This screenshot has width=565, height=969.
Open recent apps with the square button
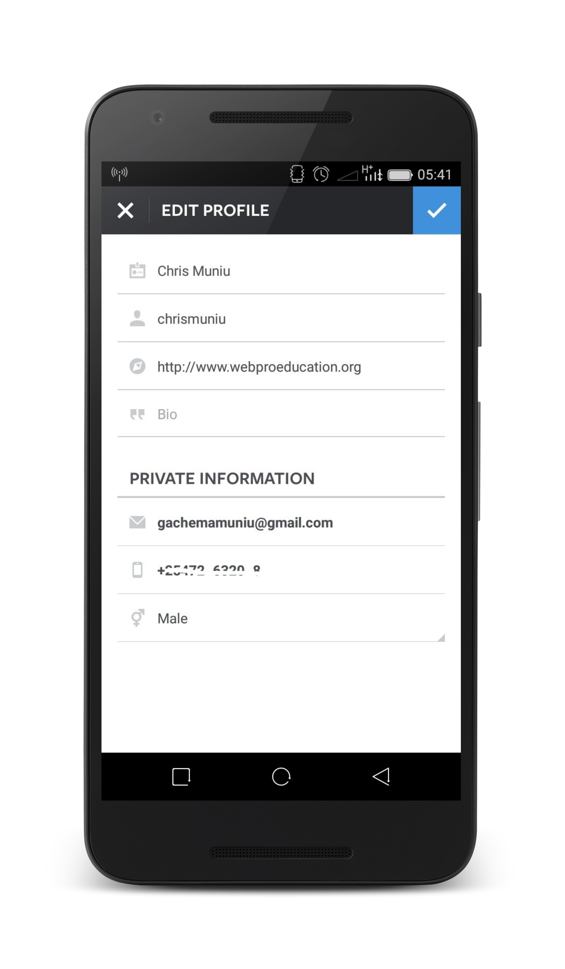(x=181, y=776)
